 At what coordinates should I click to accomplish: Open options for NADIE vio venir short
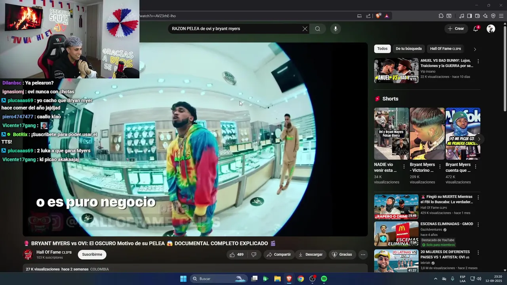pos(404,167)
